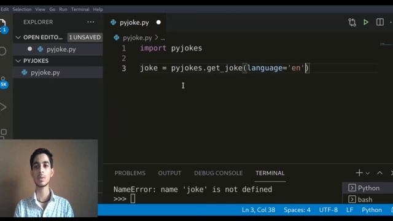This screenshot has height=221, width=393.
Task: Click Ln 3, Col 38 in status bar
Action: [259, 210]
